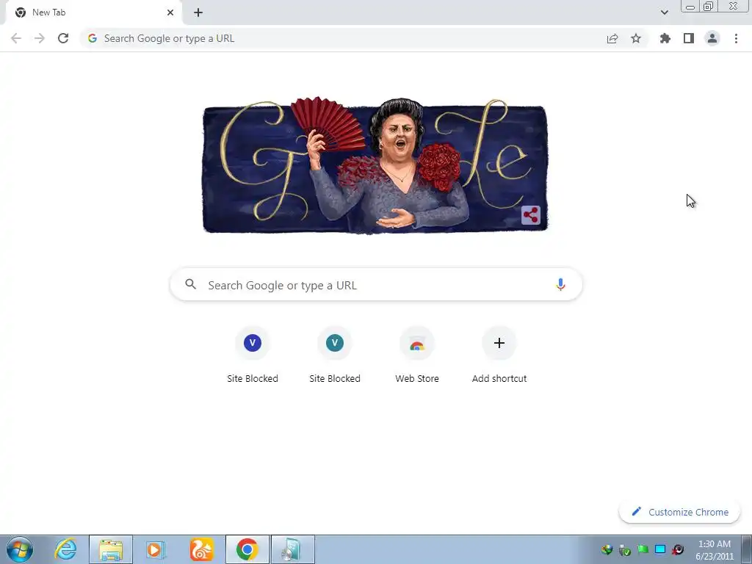Expand the tab search chevron

tap(664, 12)
